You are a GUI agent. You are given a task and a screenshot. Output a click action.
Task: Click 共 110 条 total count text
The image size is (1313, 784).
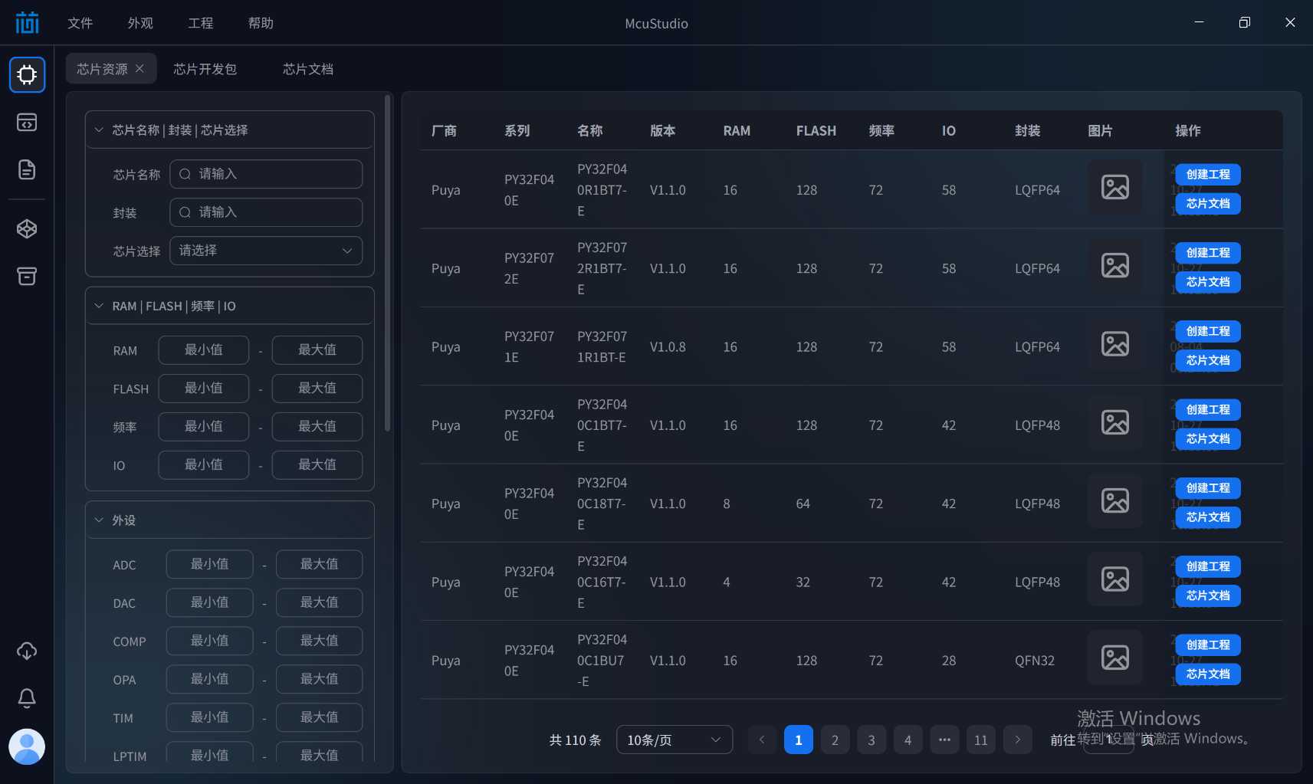pos(576,740)
